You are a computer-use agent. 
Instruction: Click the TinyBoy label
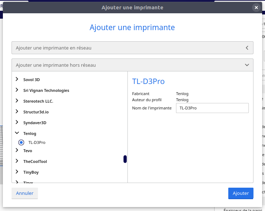point(31,172)
